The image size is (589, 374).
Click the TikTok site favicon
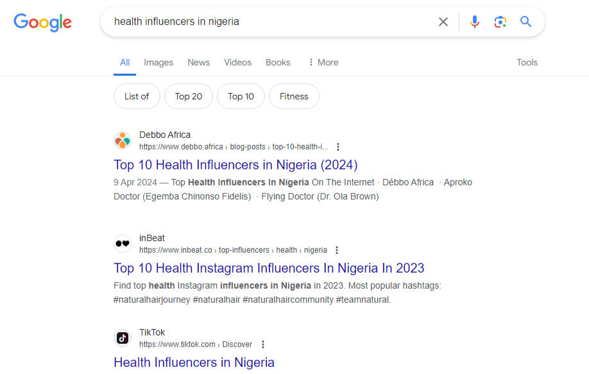123,338
